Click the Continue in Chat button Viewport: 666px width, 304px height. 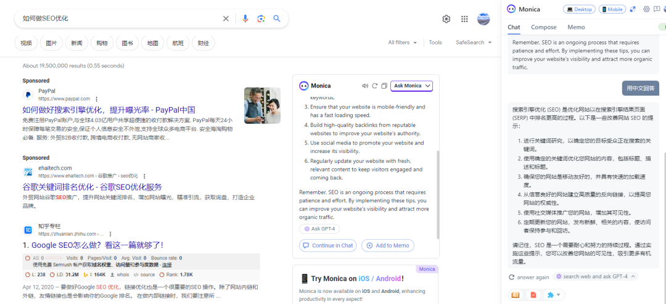pos(328,245)
